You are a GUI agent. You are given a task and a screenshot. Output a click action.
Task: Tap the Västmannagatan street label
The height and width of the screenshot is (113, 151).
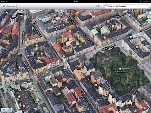(x=123, y=14)
